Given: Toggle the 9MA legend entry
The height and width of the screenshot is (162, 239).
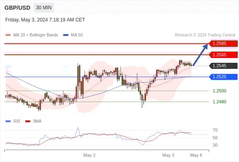Looking at the screenshot, I should 33,122.
